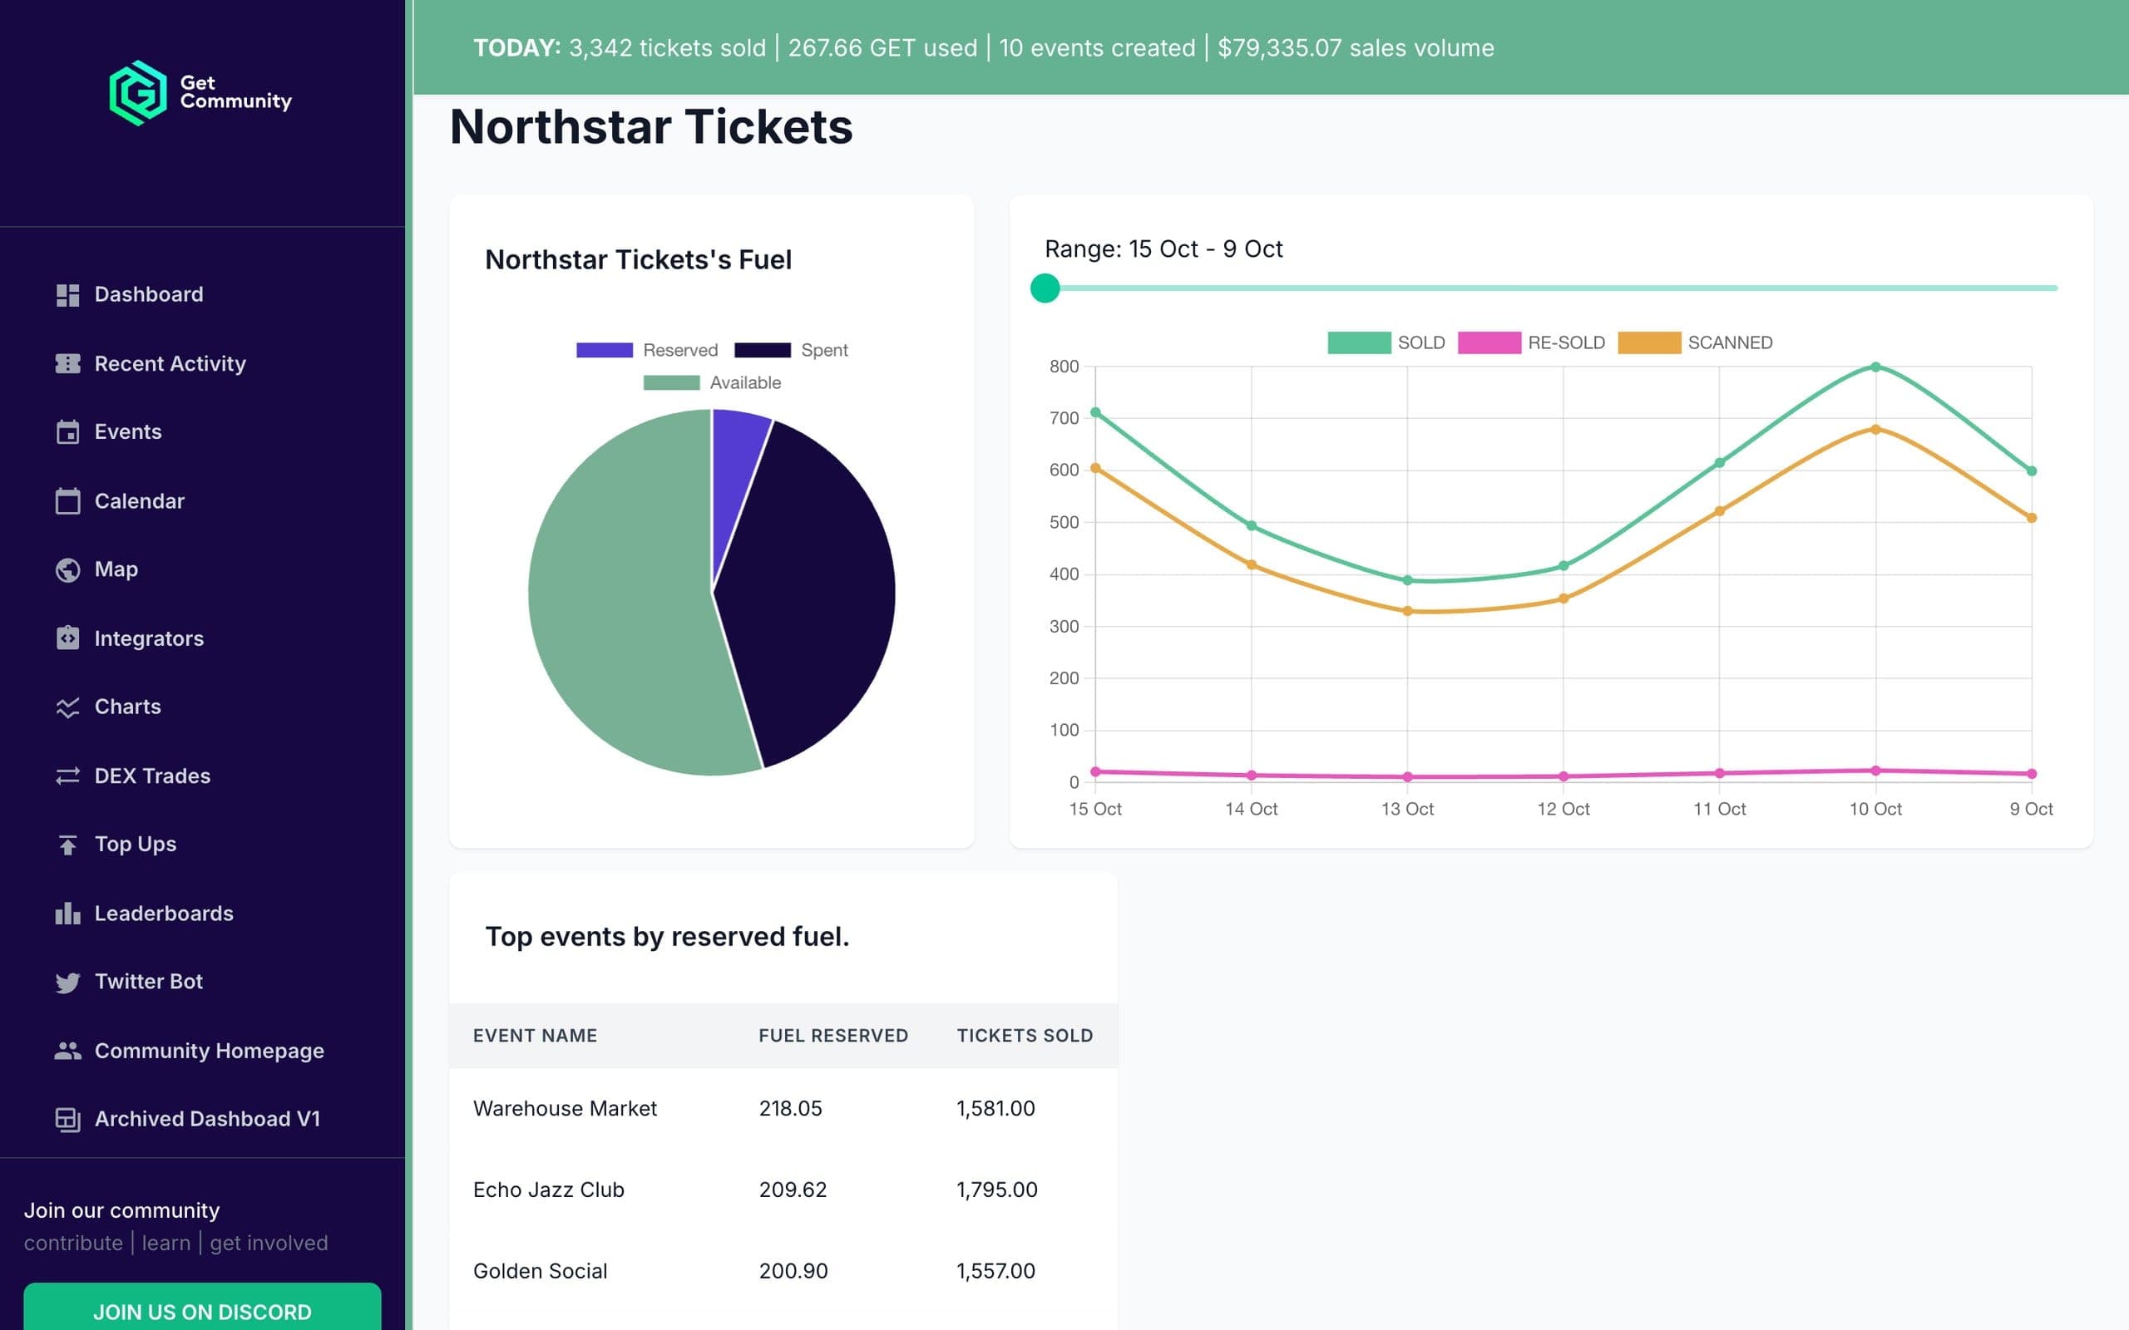Click the Integrators icon

click(67, 638)
